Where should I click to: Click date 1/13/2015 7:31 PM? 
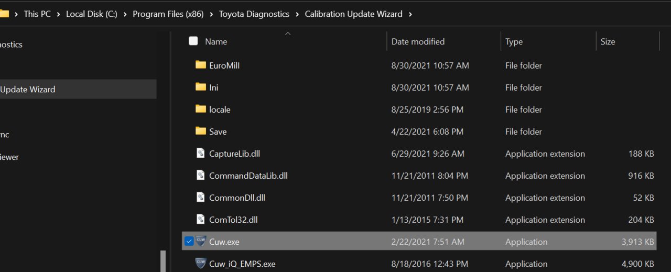pyautogui.click(x=427, y=220)
